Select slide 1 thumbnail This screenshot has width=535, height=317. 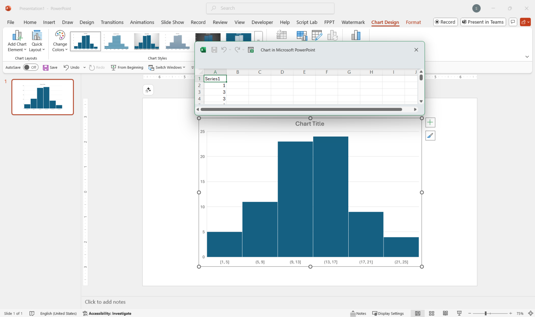click(42, 97)
